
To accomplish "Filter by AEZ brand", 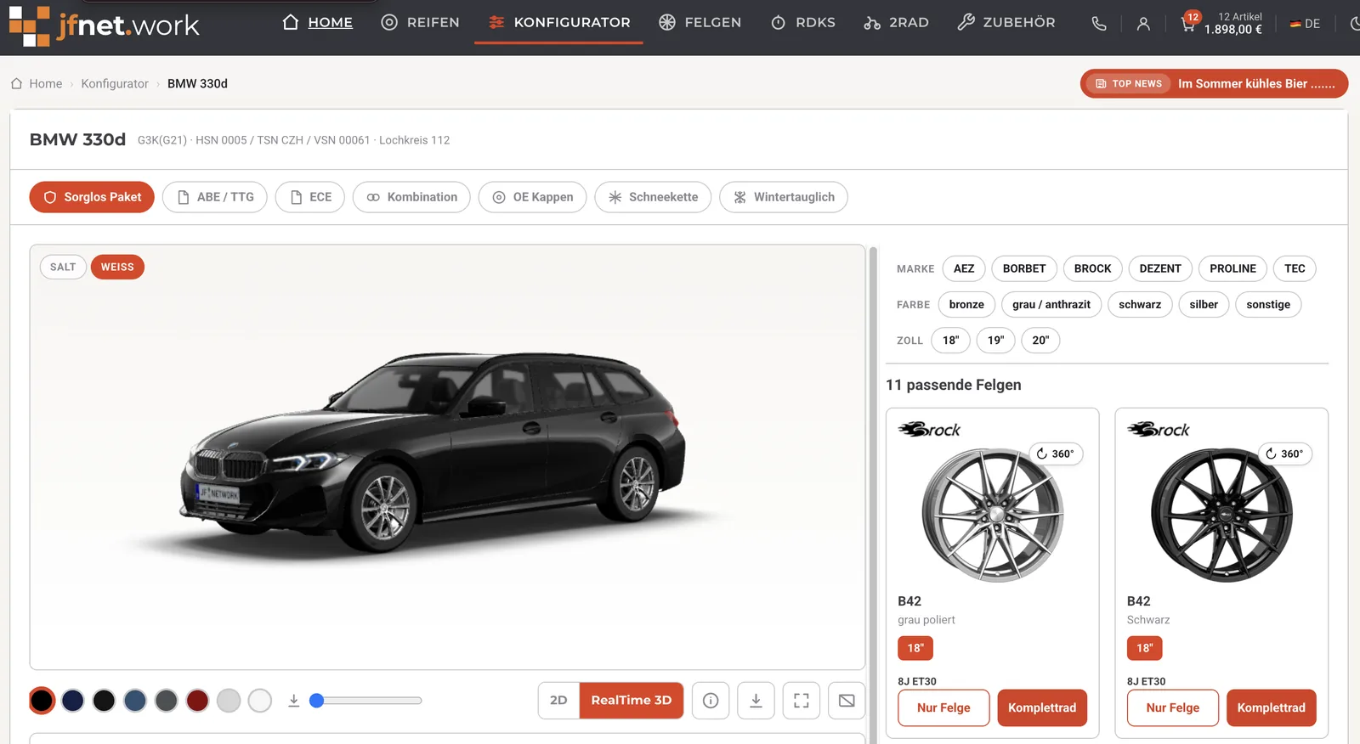I will point(964,268).
